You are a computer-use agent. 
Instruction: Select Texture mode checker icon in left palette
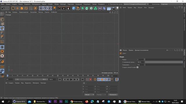2,24
